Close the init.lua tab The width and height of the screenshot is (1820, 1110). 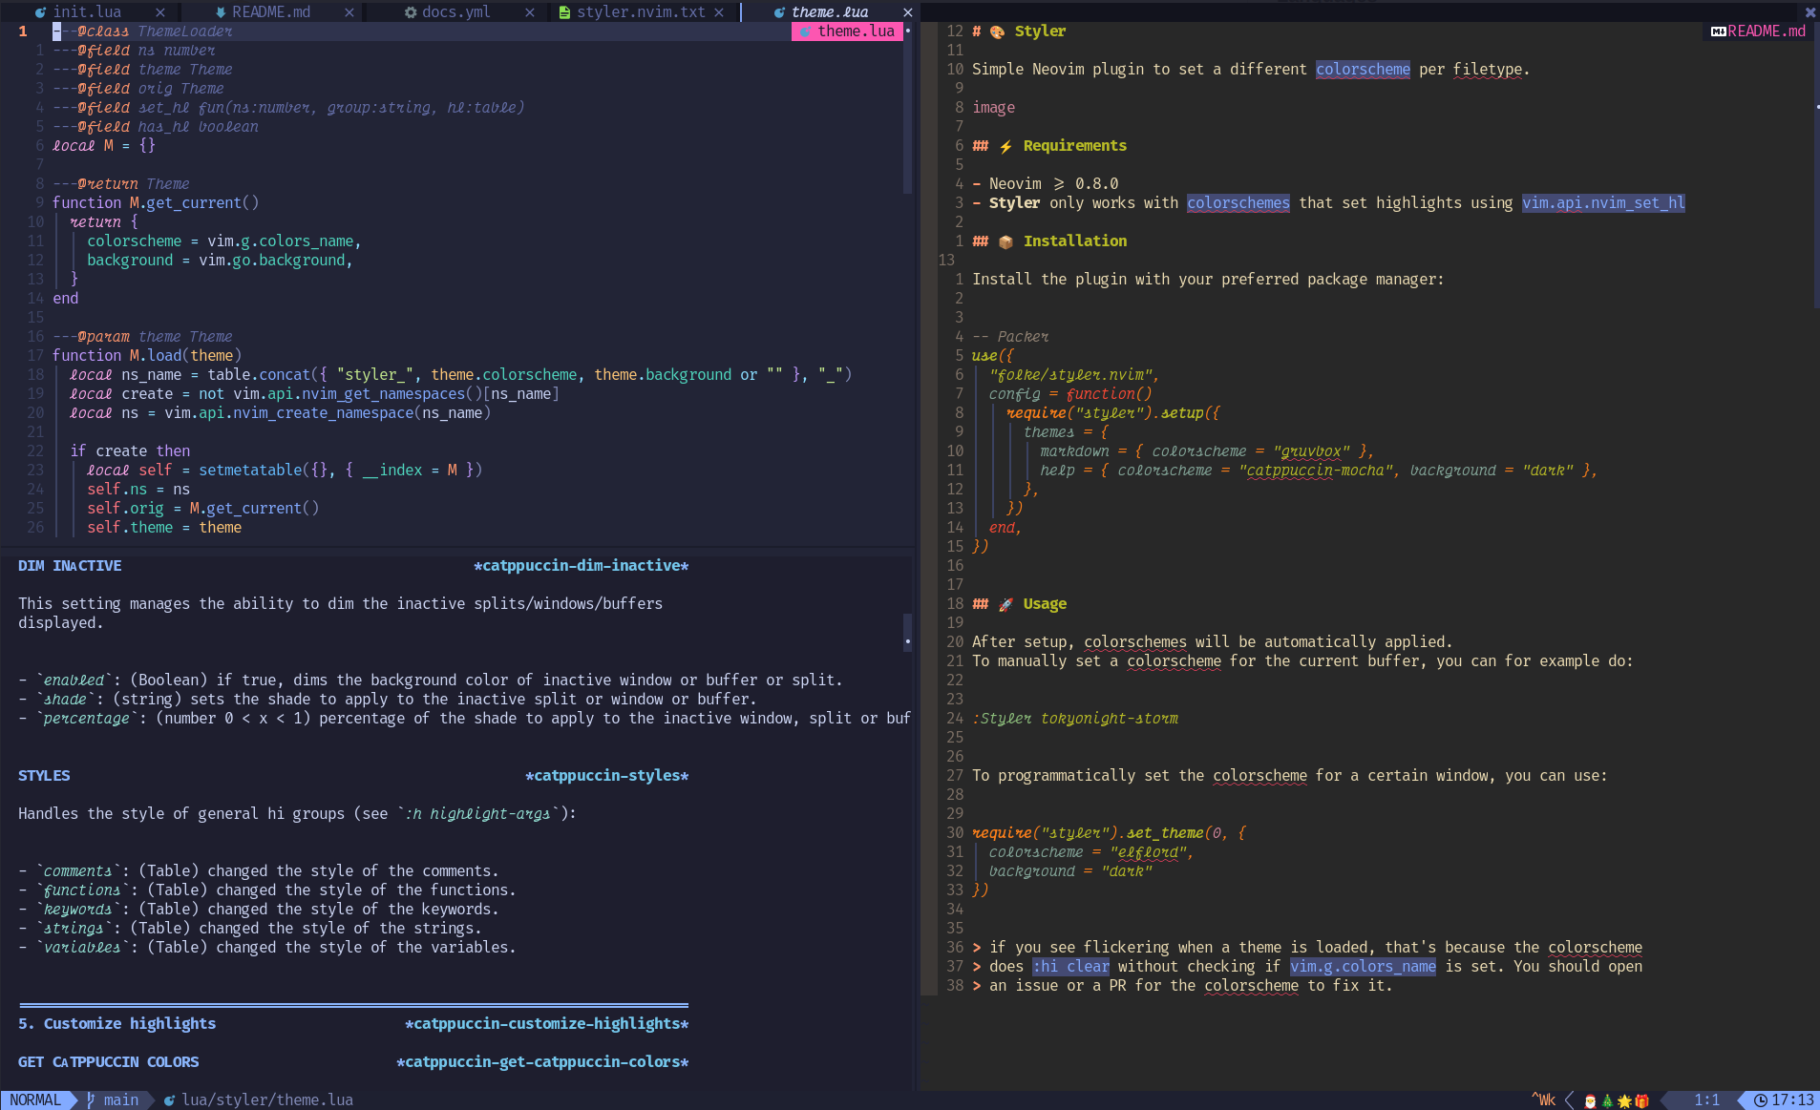[160, 12]
